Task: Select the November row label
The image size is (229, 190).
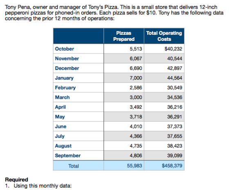Action: coord(67,58)
